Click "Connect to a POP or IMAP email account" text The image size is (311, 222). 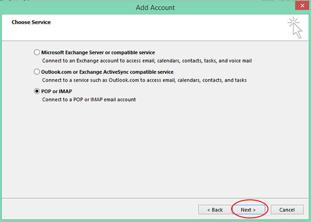[x=89, y=99]
